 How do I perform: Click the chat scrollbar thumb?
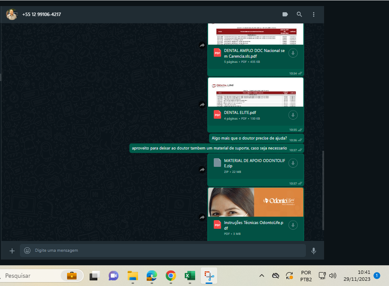click(323, 191)
